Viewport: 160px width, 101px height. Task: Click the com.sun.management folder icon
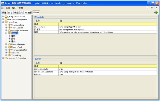point(6,19)
